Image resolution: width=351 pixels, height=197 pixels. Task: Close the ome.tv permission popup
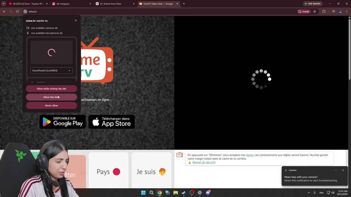click(76, 21)
